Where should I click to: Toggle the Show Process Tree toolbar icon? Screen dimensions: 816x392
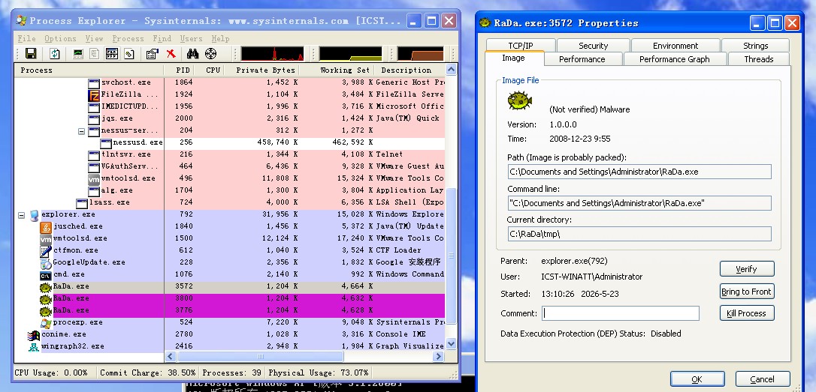click(95, 53)
